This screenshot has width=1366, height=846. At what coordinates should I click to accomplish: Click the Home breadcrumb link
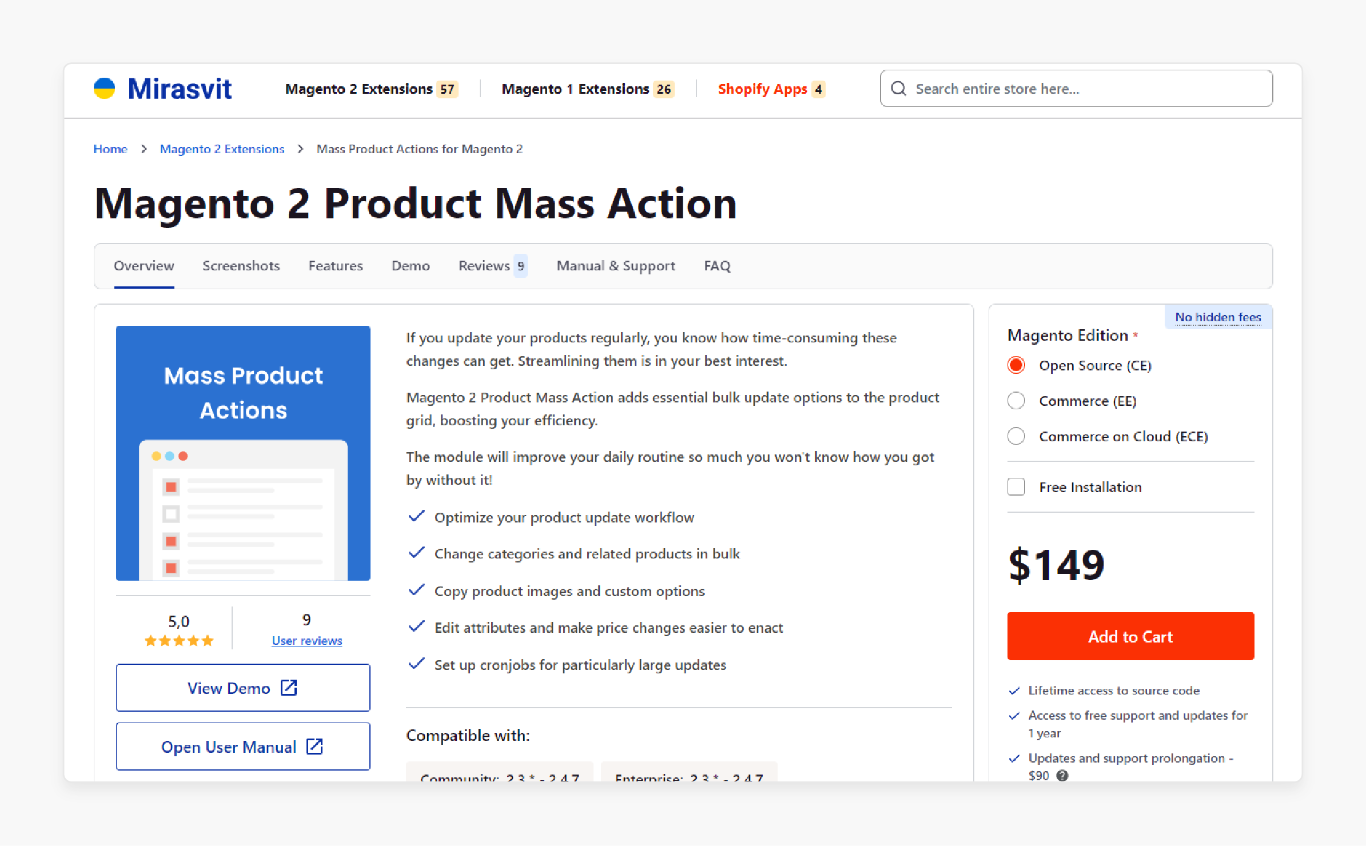coord(110,149)
